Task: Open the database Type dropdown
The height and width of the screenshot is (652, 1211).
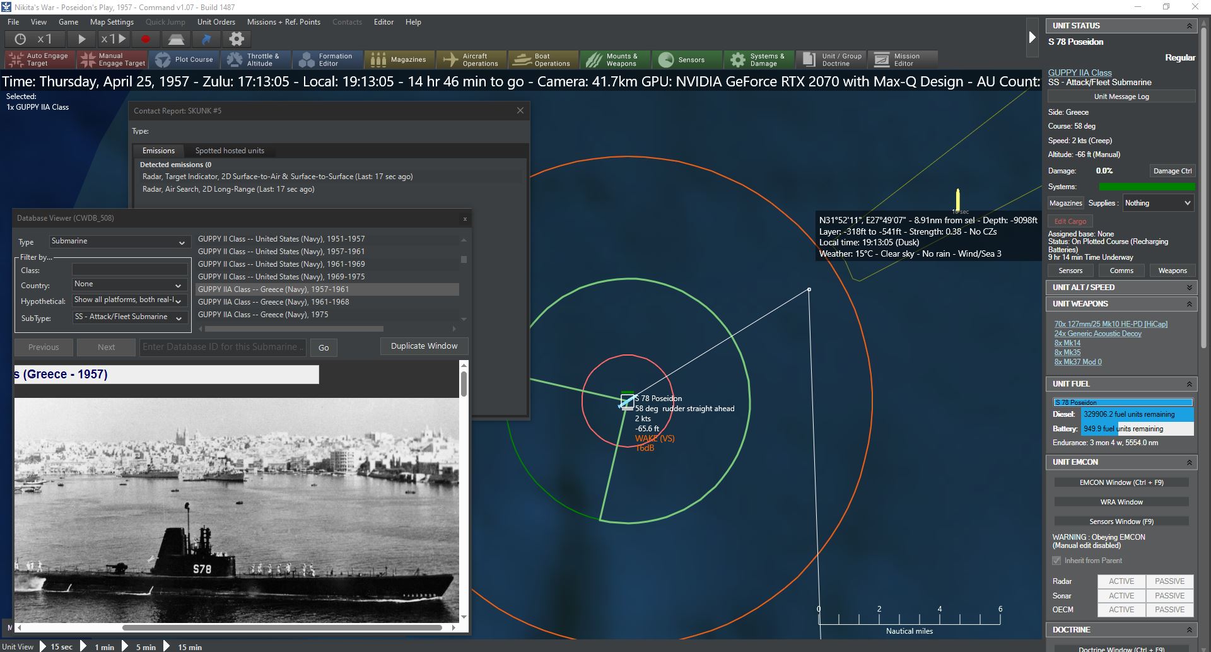Action: coord(119,242)
